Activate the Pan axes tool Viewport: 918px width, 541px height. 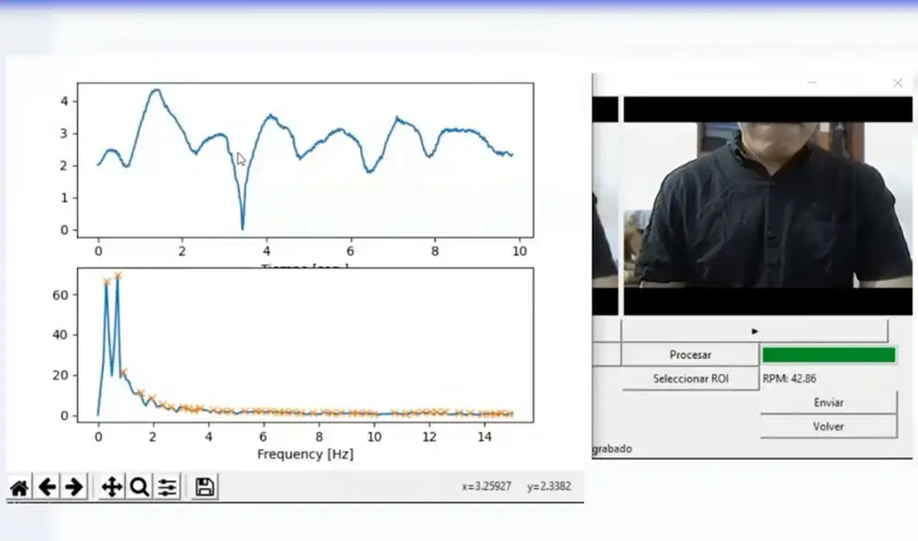tap(111, 487)
